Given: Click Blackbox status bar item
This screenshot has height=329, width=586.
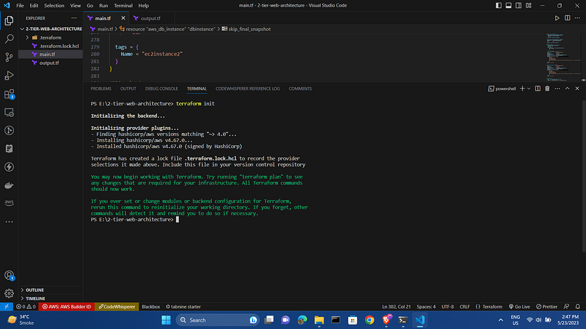Looking at the screenshot, I should click(x=151, y=307).
